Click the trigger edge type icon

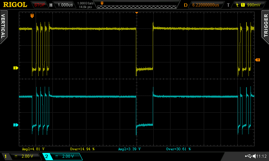click(x=238, y=5)
